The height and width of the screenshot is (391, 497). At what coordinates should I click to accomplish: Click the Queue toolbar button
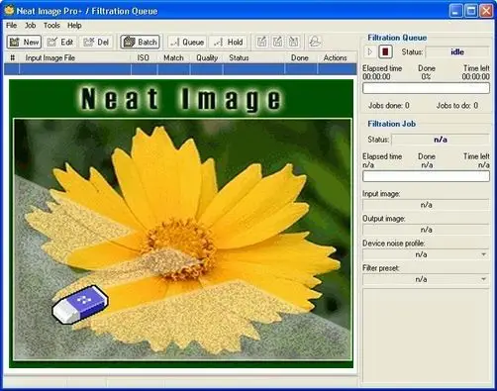tap(187, 42)
